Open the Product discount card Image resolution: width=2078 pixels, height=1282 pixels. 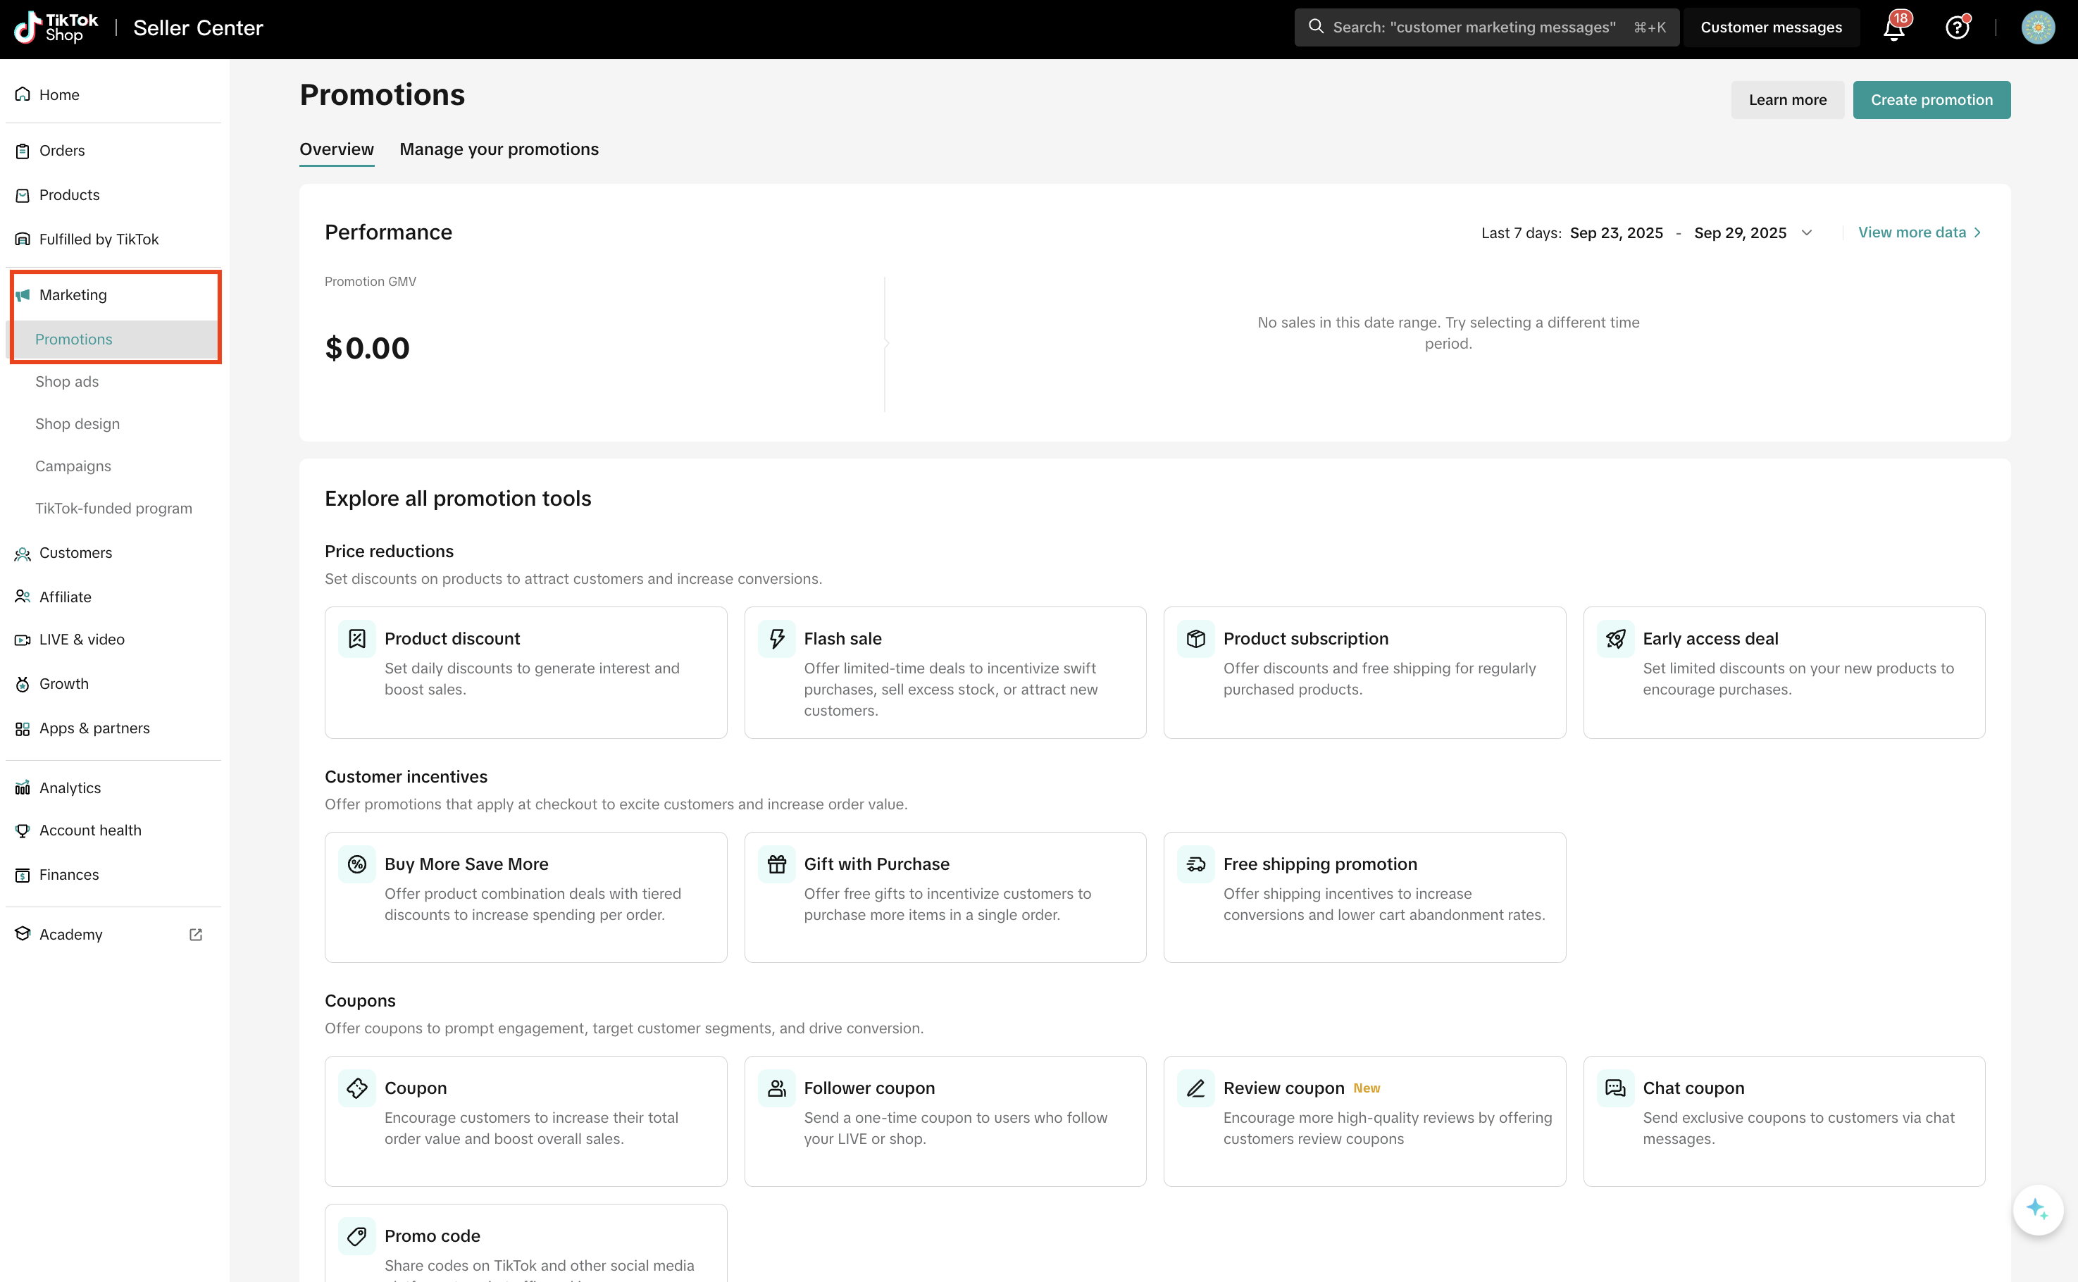coord(525,671)
